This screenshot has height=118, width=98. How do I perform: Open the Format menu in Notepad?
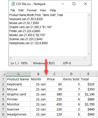click(32, 10)
